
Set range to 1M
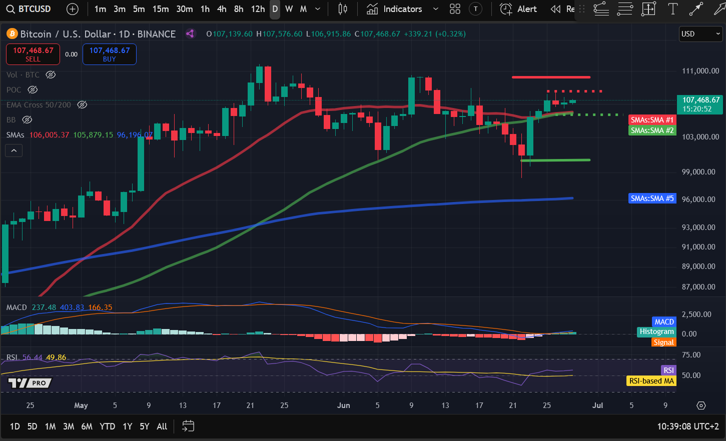coord(50,426)
